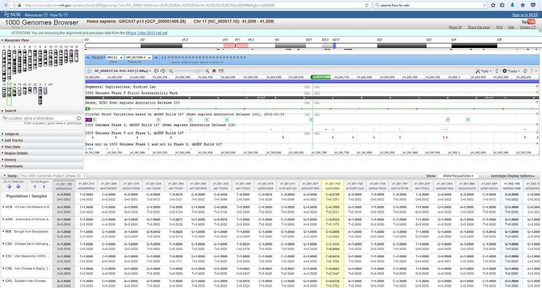Open the Tracks dropdown in sequence viewer
542x288 pixels.
[511, 71]
